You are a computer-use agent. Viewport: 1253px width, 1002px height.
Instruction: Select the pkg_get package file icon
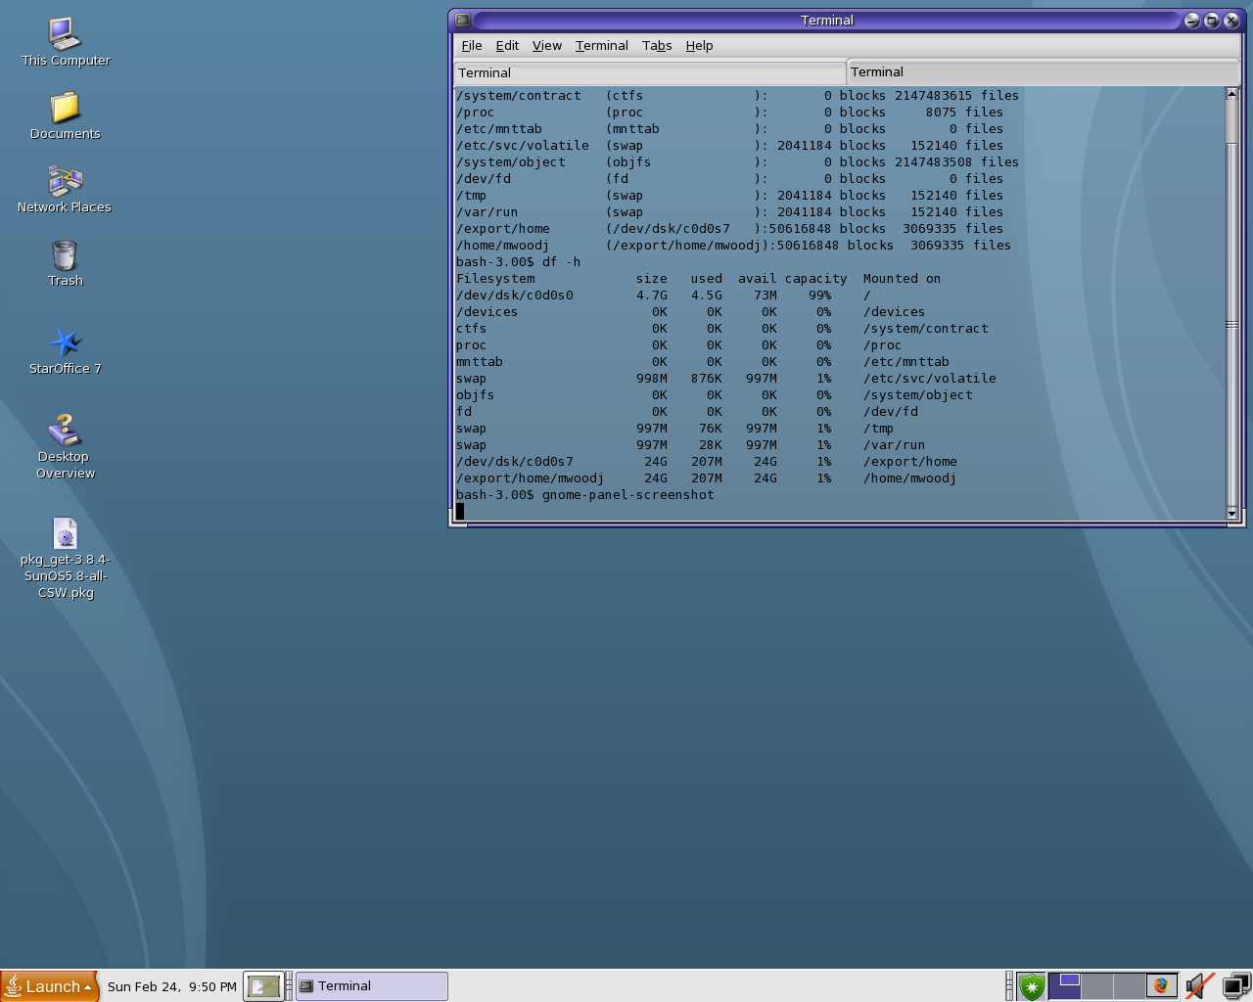click(65, 534)
